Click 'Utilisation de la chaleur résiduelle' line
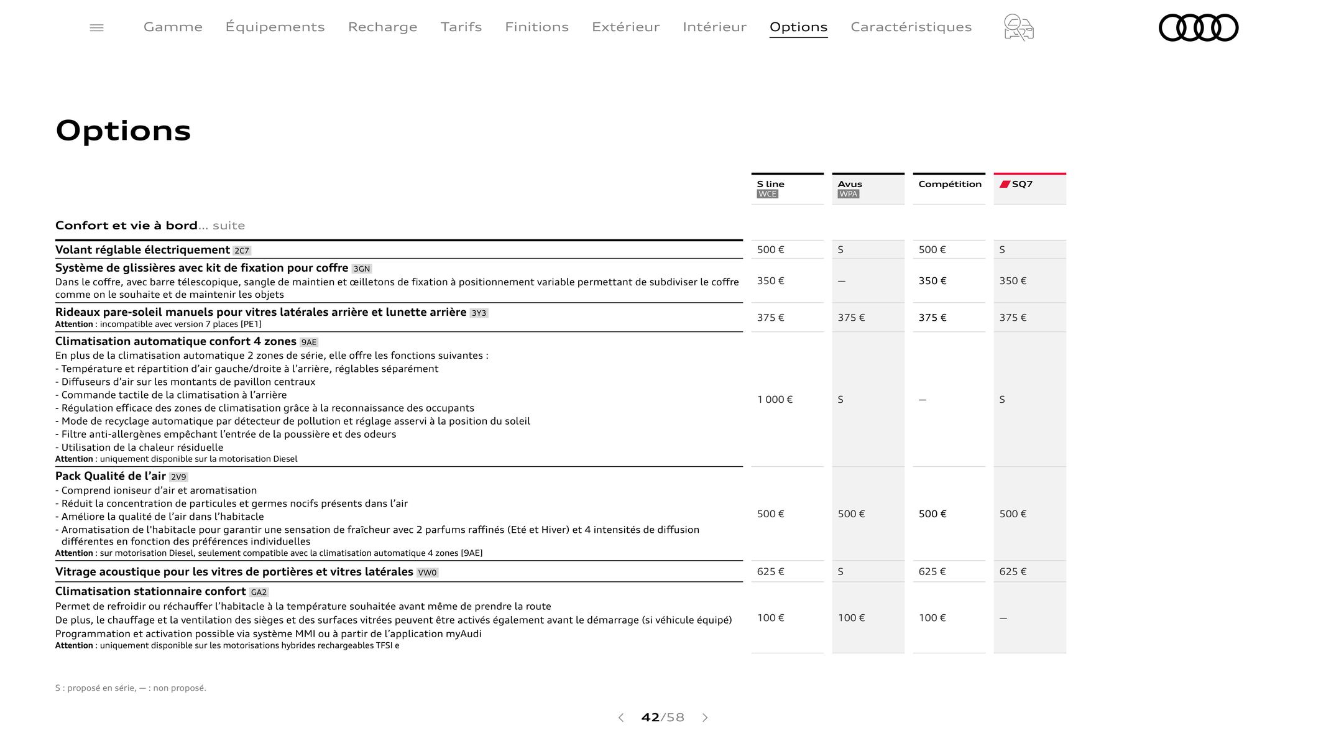1326x746 pixels. [x=139, y=448]
